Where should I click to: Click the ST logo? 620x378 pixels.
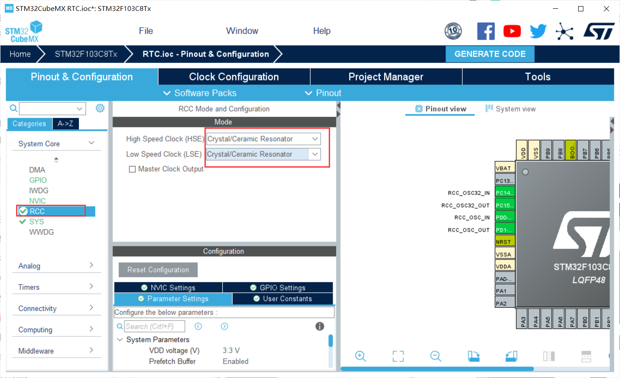coord(599,31)
